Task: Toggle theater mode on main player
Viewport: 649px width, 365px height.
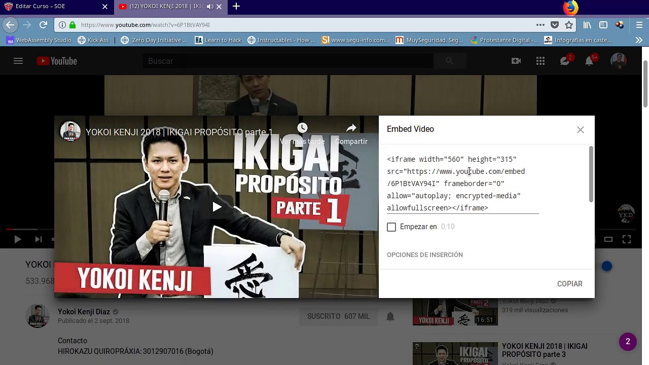Action: point(608,239)
